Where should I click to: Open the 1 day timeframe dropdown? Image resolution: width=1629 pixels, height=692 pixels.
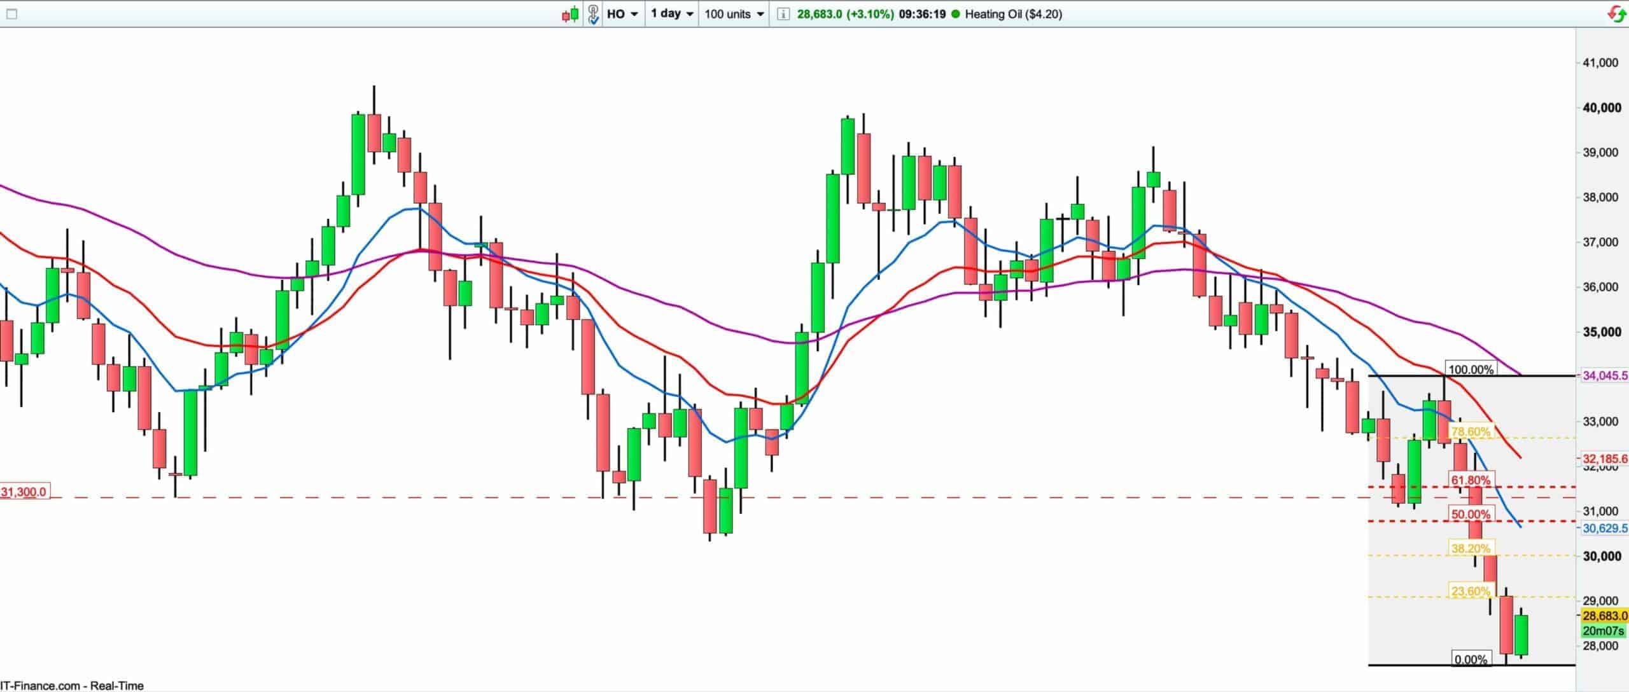[672, 14]
